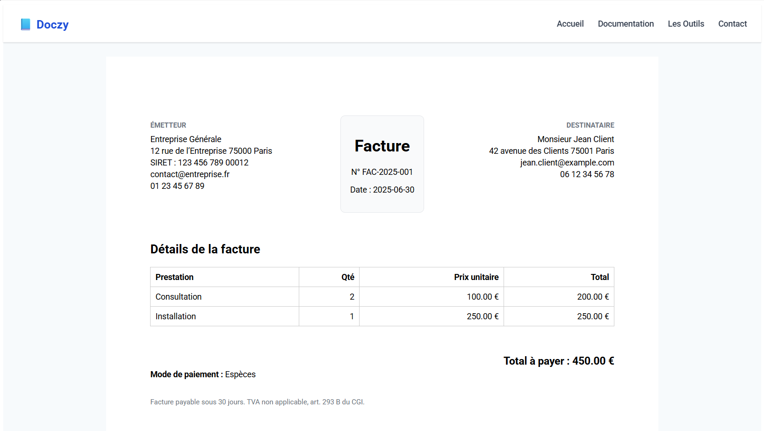The height and width of the screenshot is (431, 764).
Task: Select Les Outils in the navigation
Action: tap(685, 24)
